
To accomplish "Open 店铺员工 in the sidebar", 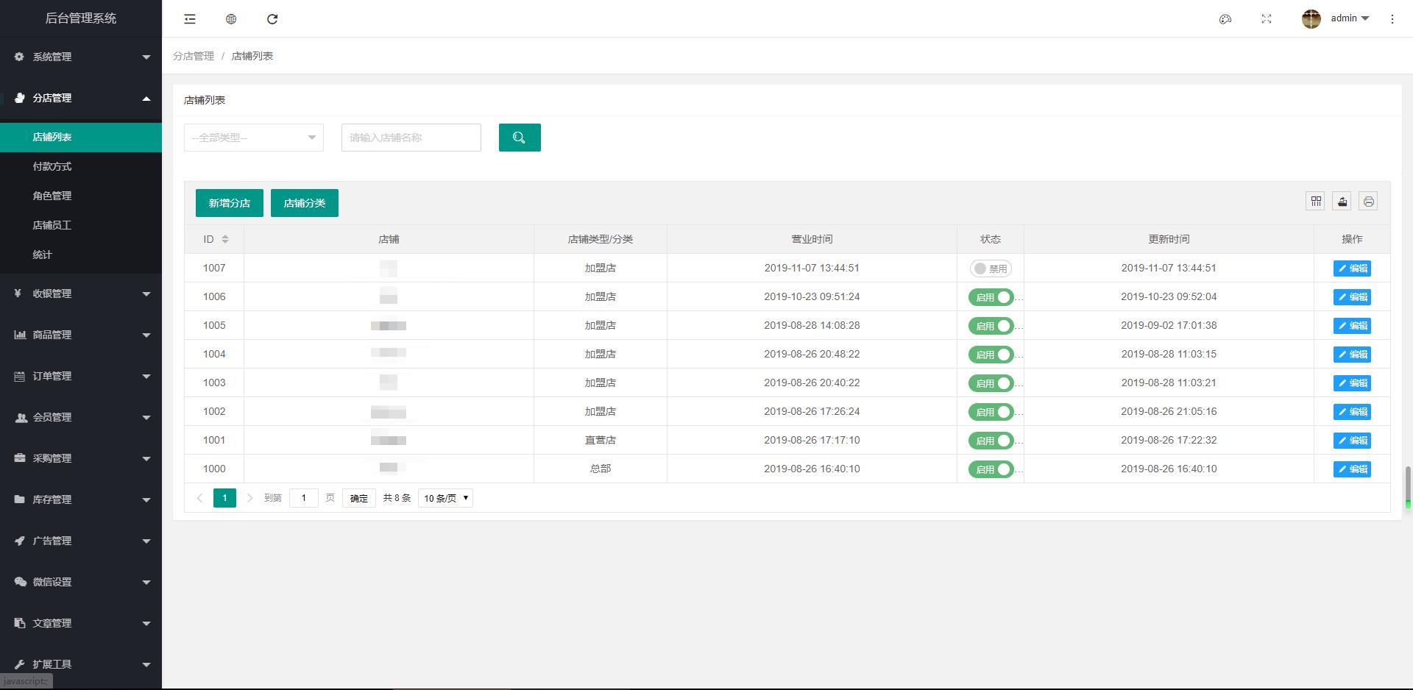I will [81, 225].
